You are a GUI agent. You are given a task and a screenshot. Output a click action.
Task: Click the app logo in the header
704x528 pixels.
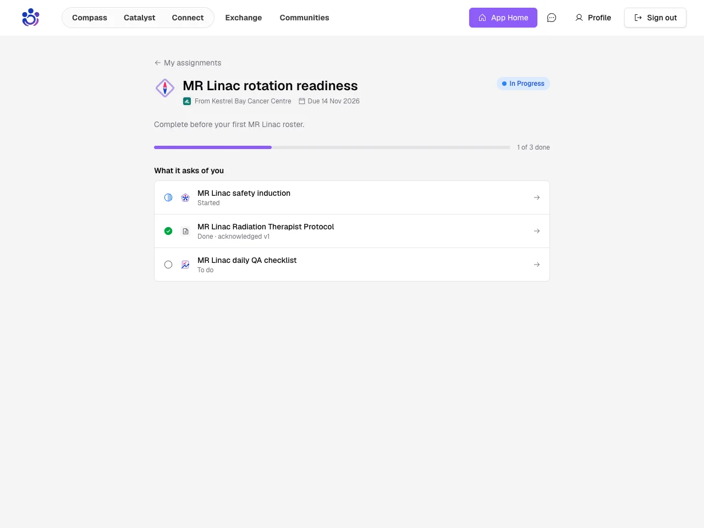click(31, 18)
